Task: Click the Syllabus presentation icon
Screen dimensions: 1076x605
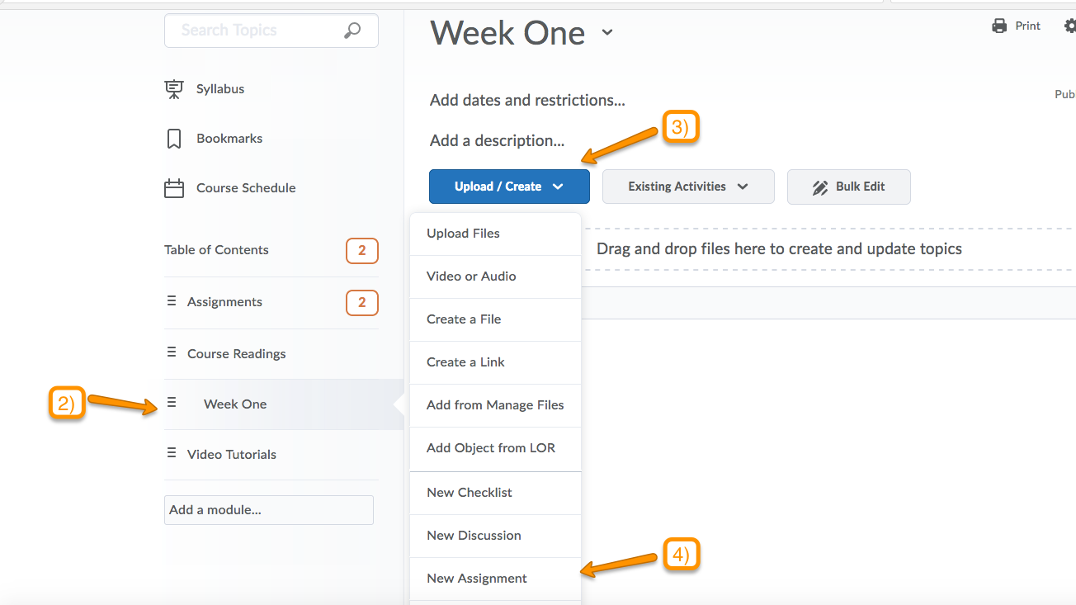Action: click(174, 89)
